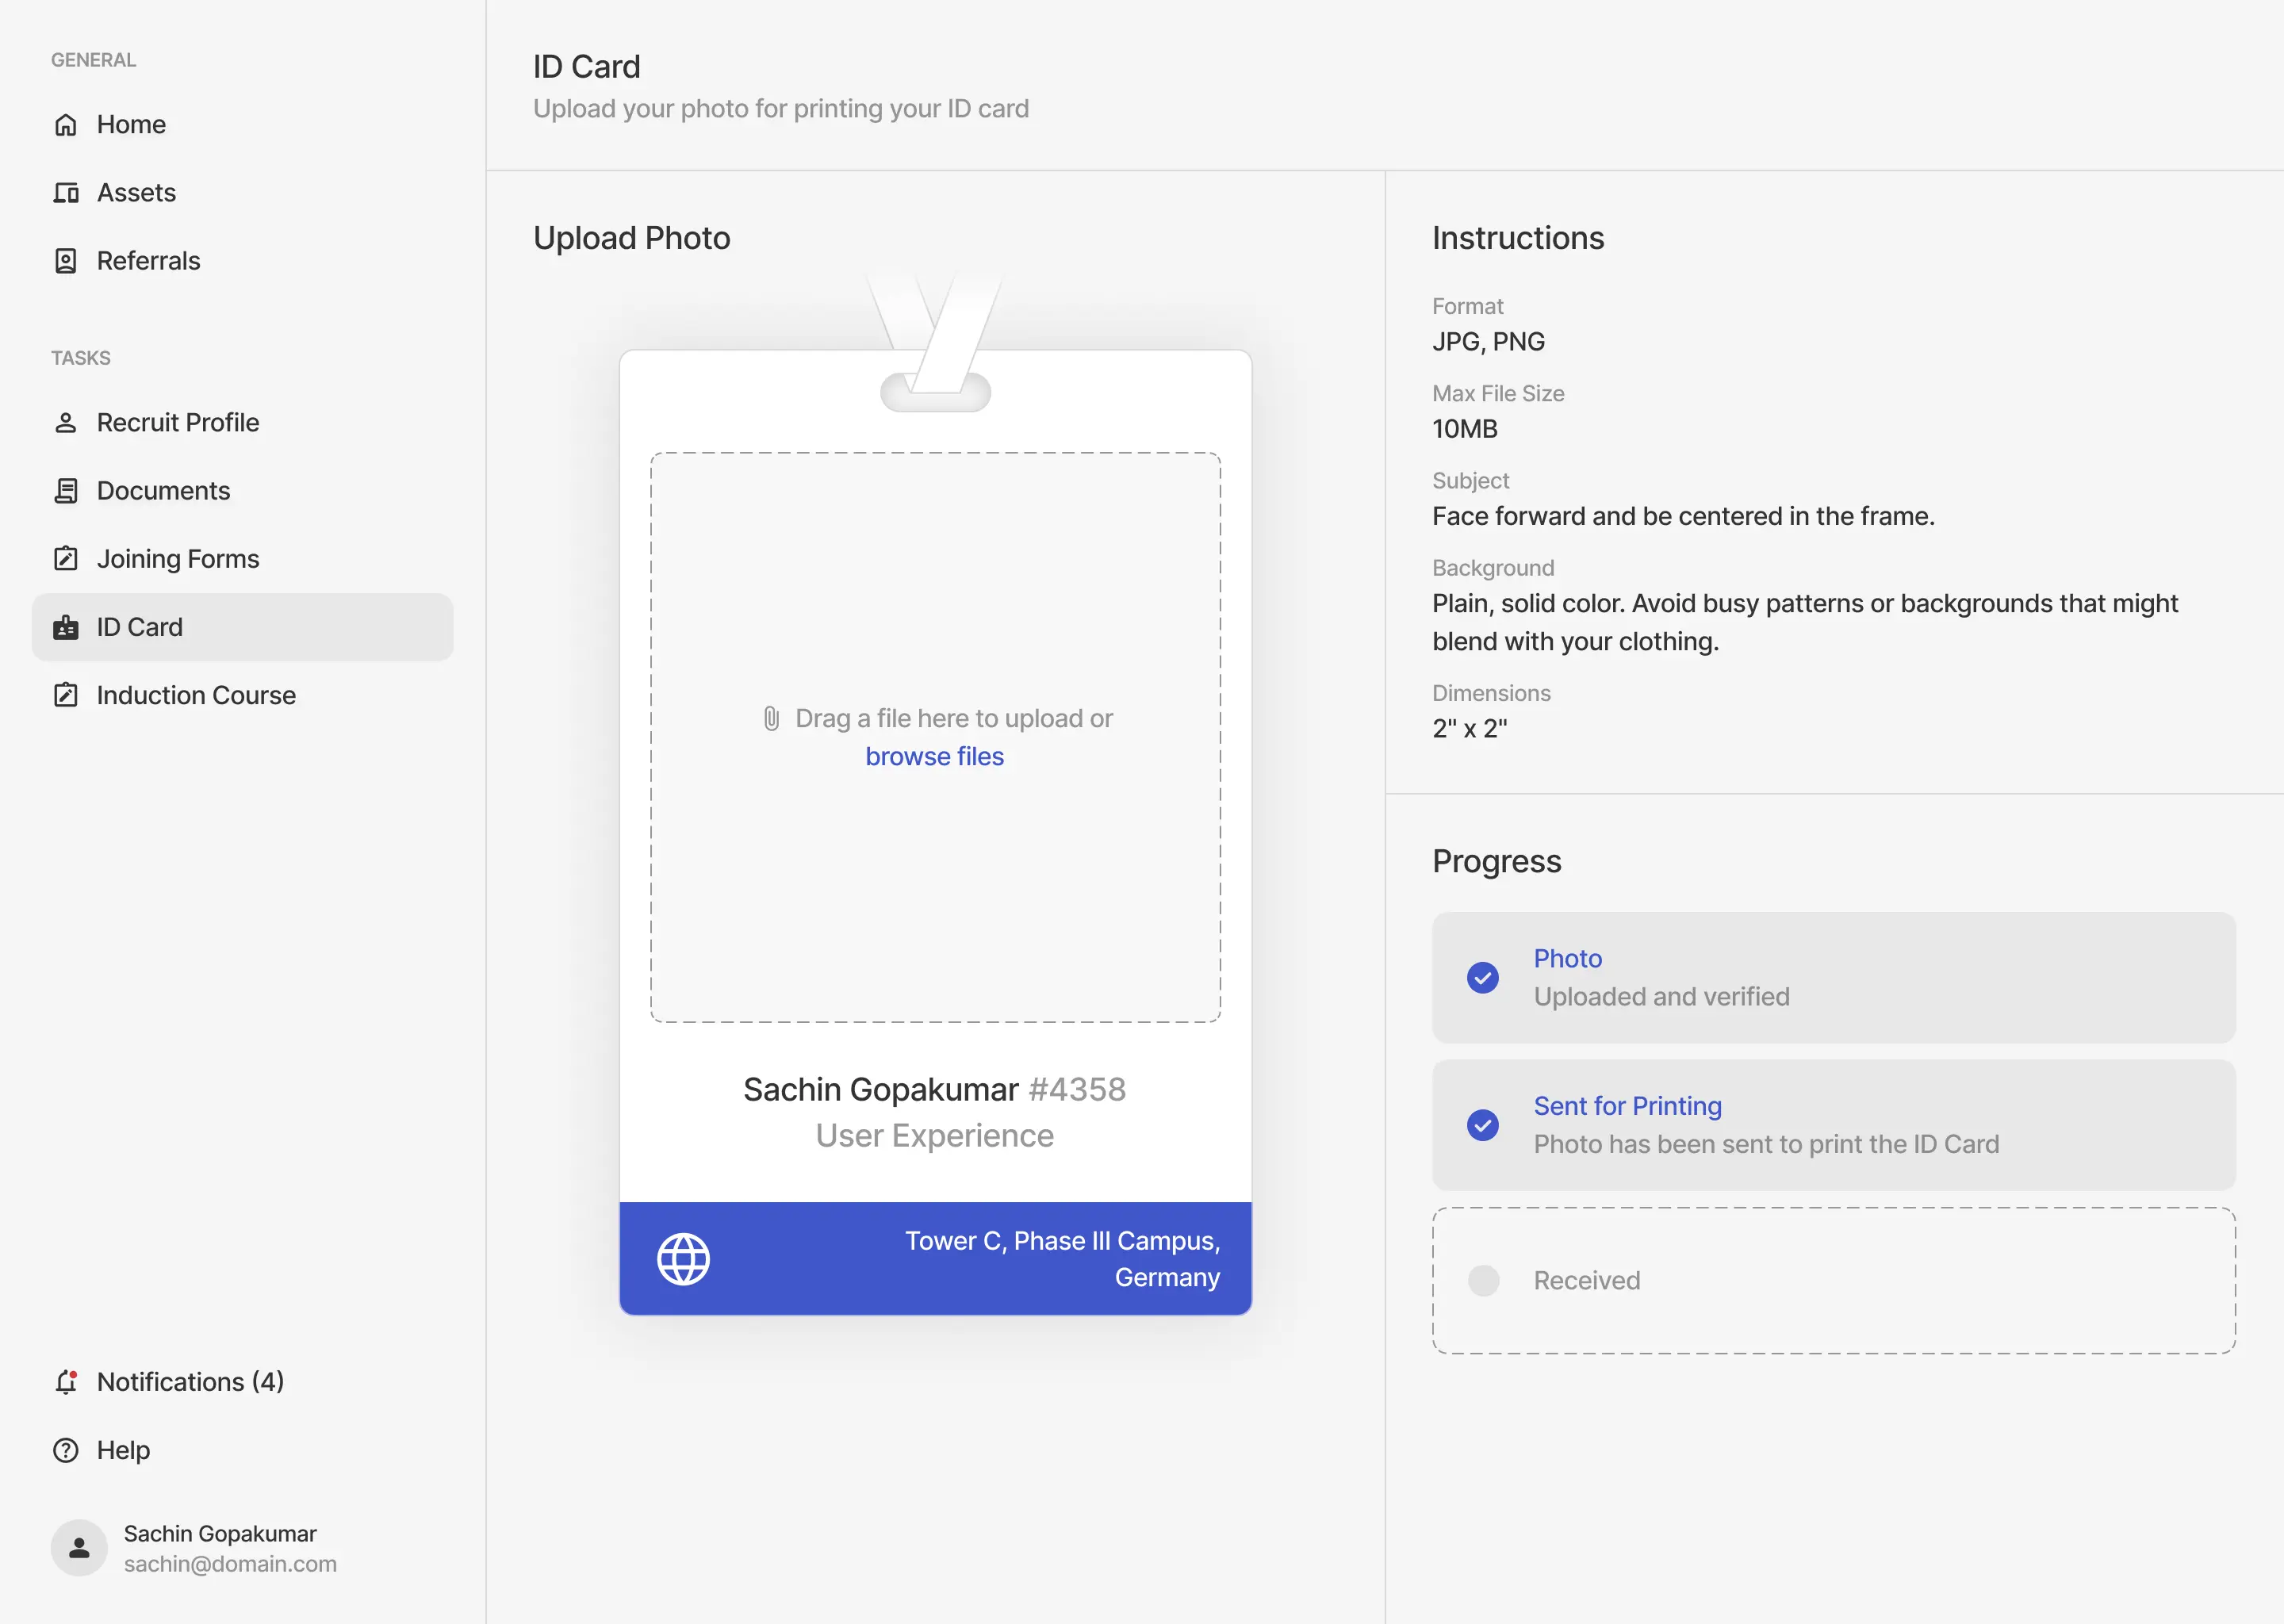Screen dimensions: 2284x1624
Task: Click the Sent for Printing checkmark icon
Action: (1483, 1125)
